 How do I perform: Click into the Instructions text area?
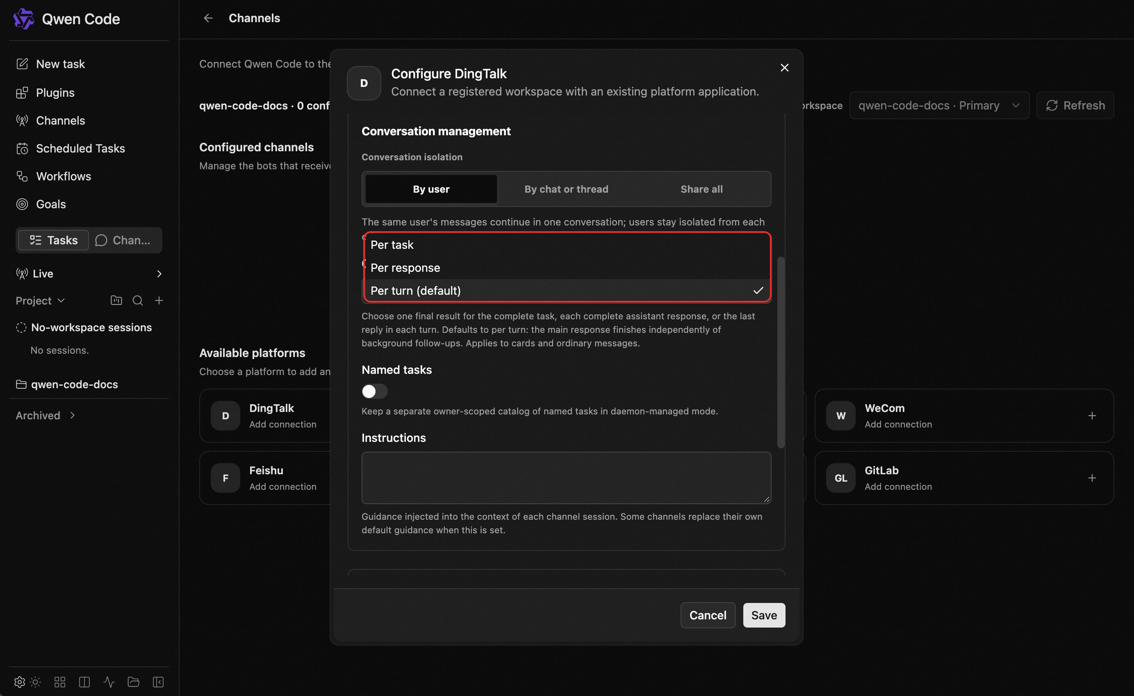click(x=566, y=478)
